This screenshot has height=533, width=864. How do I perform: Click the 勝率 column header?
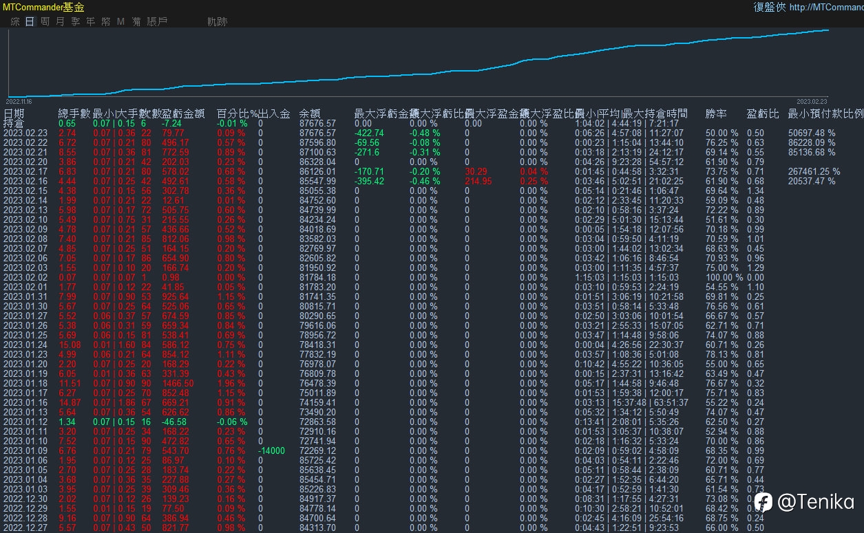(x=716, y=113)
